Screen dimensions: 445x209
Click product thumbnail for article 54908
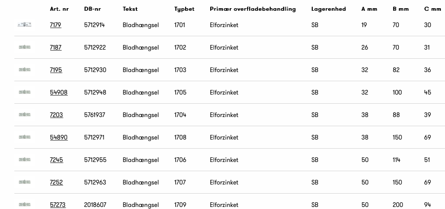point(25,92)
